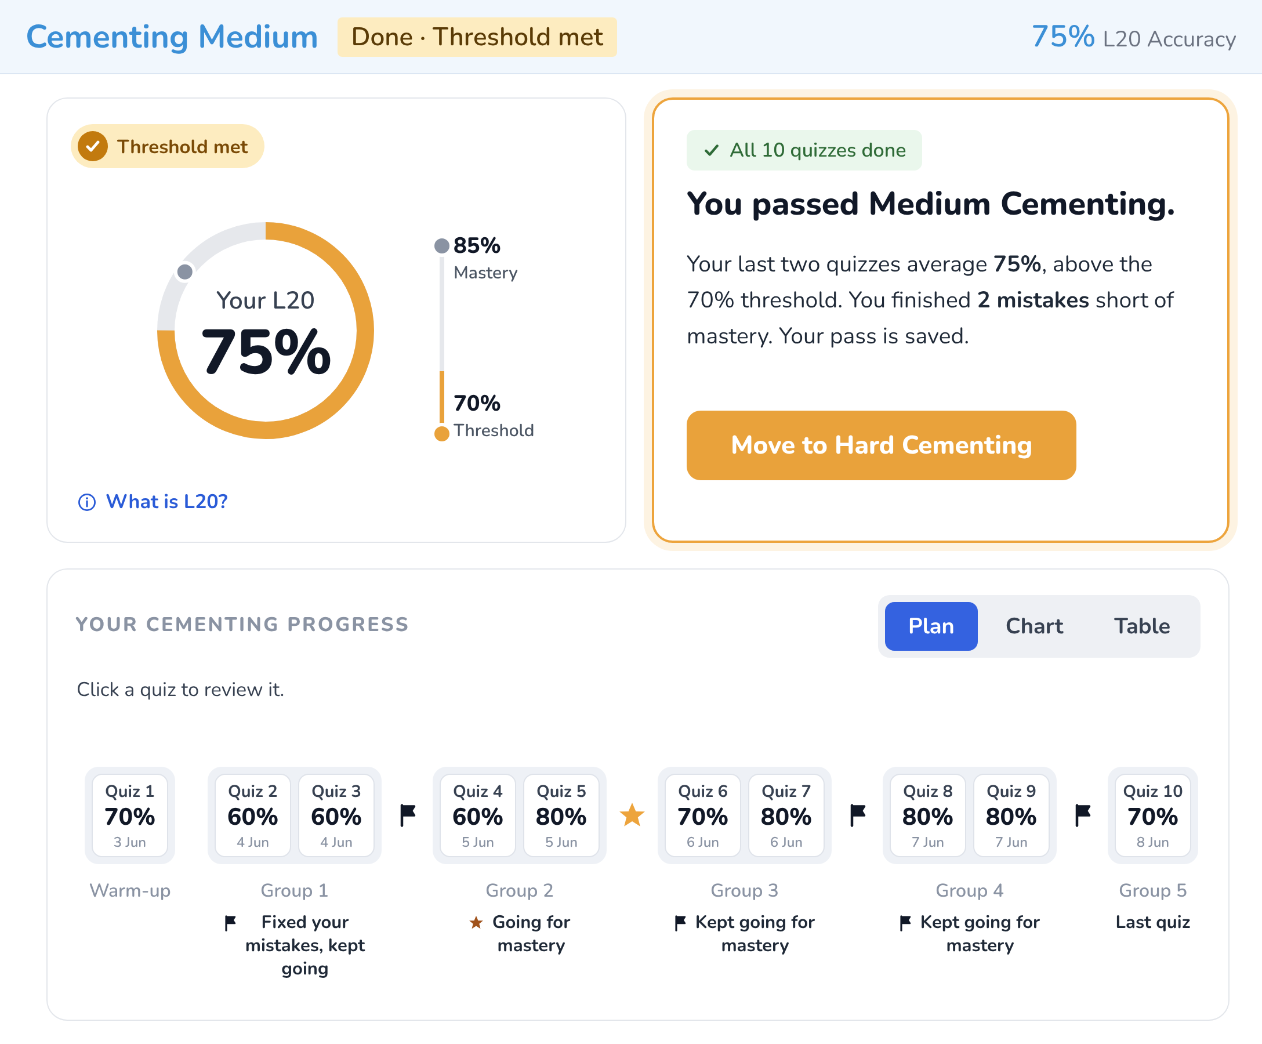Click the Last quiz caption under Group 5
The image size is (1262, 1044).
point(1152,922)
